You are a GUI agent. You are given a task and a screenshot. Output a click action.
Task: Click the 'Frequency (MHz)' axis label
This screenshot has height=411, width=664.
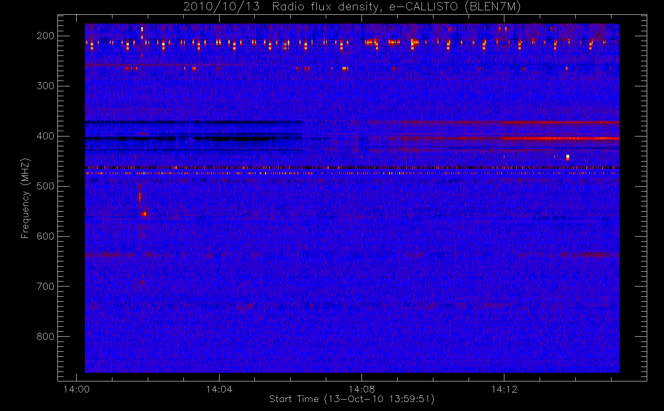click(25, 198)
